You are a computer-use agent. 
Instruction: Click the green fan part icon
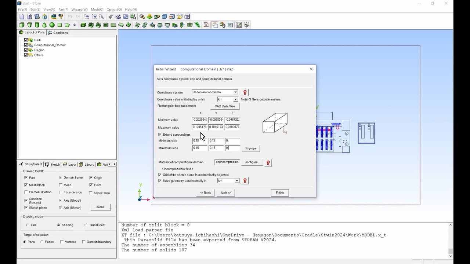pyautogui.click(x=137, y=25)
